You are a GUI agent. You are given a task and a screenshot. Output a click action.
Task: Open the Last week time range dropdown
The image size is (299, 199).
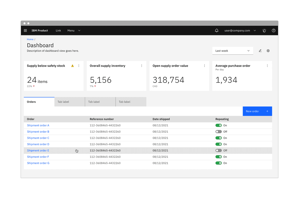click(232, 51)
